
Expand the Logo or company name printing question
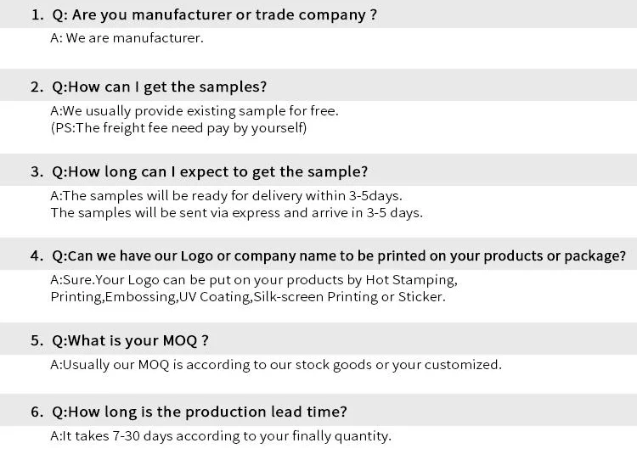click(x=339, y=255)
